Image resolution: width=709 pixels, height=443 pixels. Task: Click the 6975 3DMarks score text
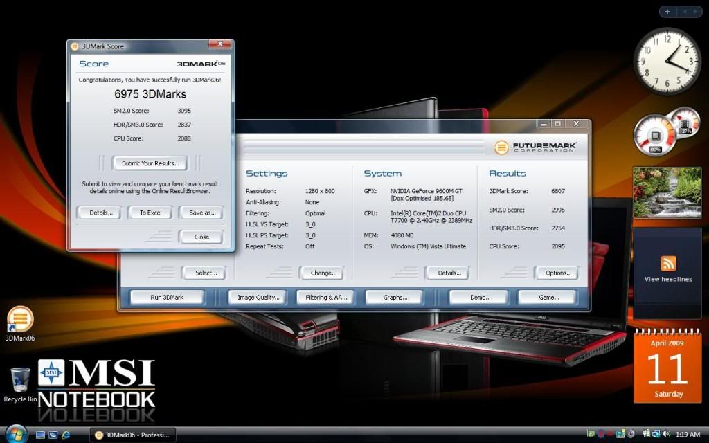(x=150, y=94)
